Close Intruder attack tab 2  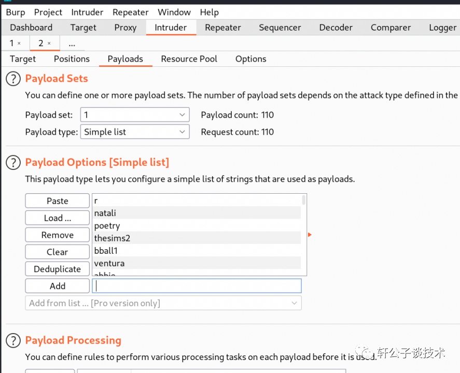(x=49, y=44)
